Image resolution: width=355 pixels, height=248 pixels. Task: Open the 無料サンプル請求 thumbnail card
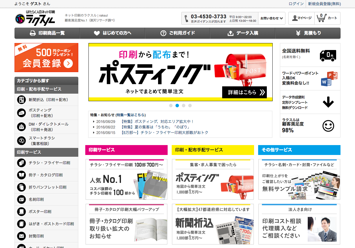point(299,179)
